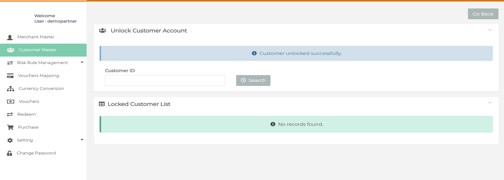The height and width of the screenshot is (180, 504).
Task: Click the Risk Rule Management arrows icon
Action: (x=10, y=63)
